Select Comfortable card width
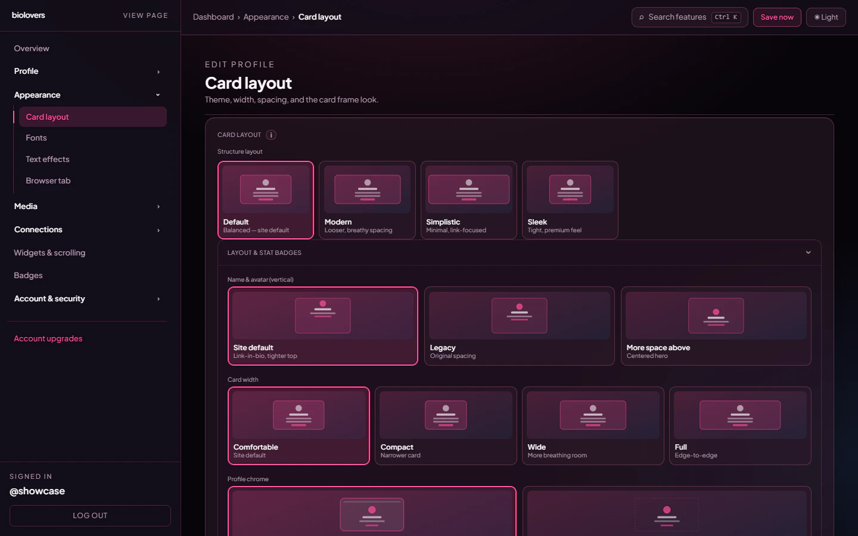 (x=299, y=426)
